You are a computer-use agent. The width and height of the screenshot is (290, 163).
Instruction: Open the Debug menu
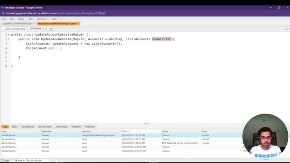coord(21,19)
